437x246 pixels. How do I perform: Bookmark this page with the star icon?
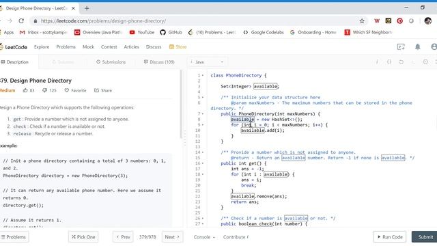[x=362, y=21]
